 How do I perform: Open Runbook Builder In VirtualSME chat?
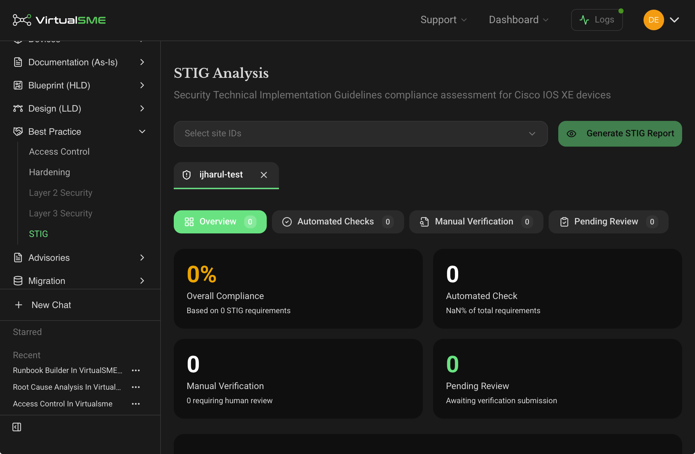[68, 370]
